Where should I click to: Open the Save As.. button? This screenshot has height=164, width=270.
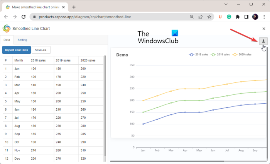pos(41,50)
